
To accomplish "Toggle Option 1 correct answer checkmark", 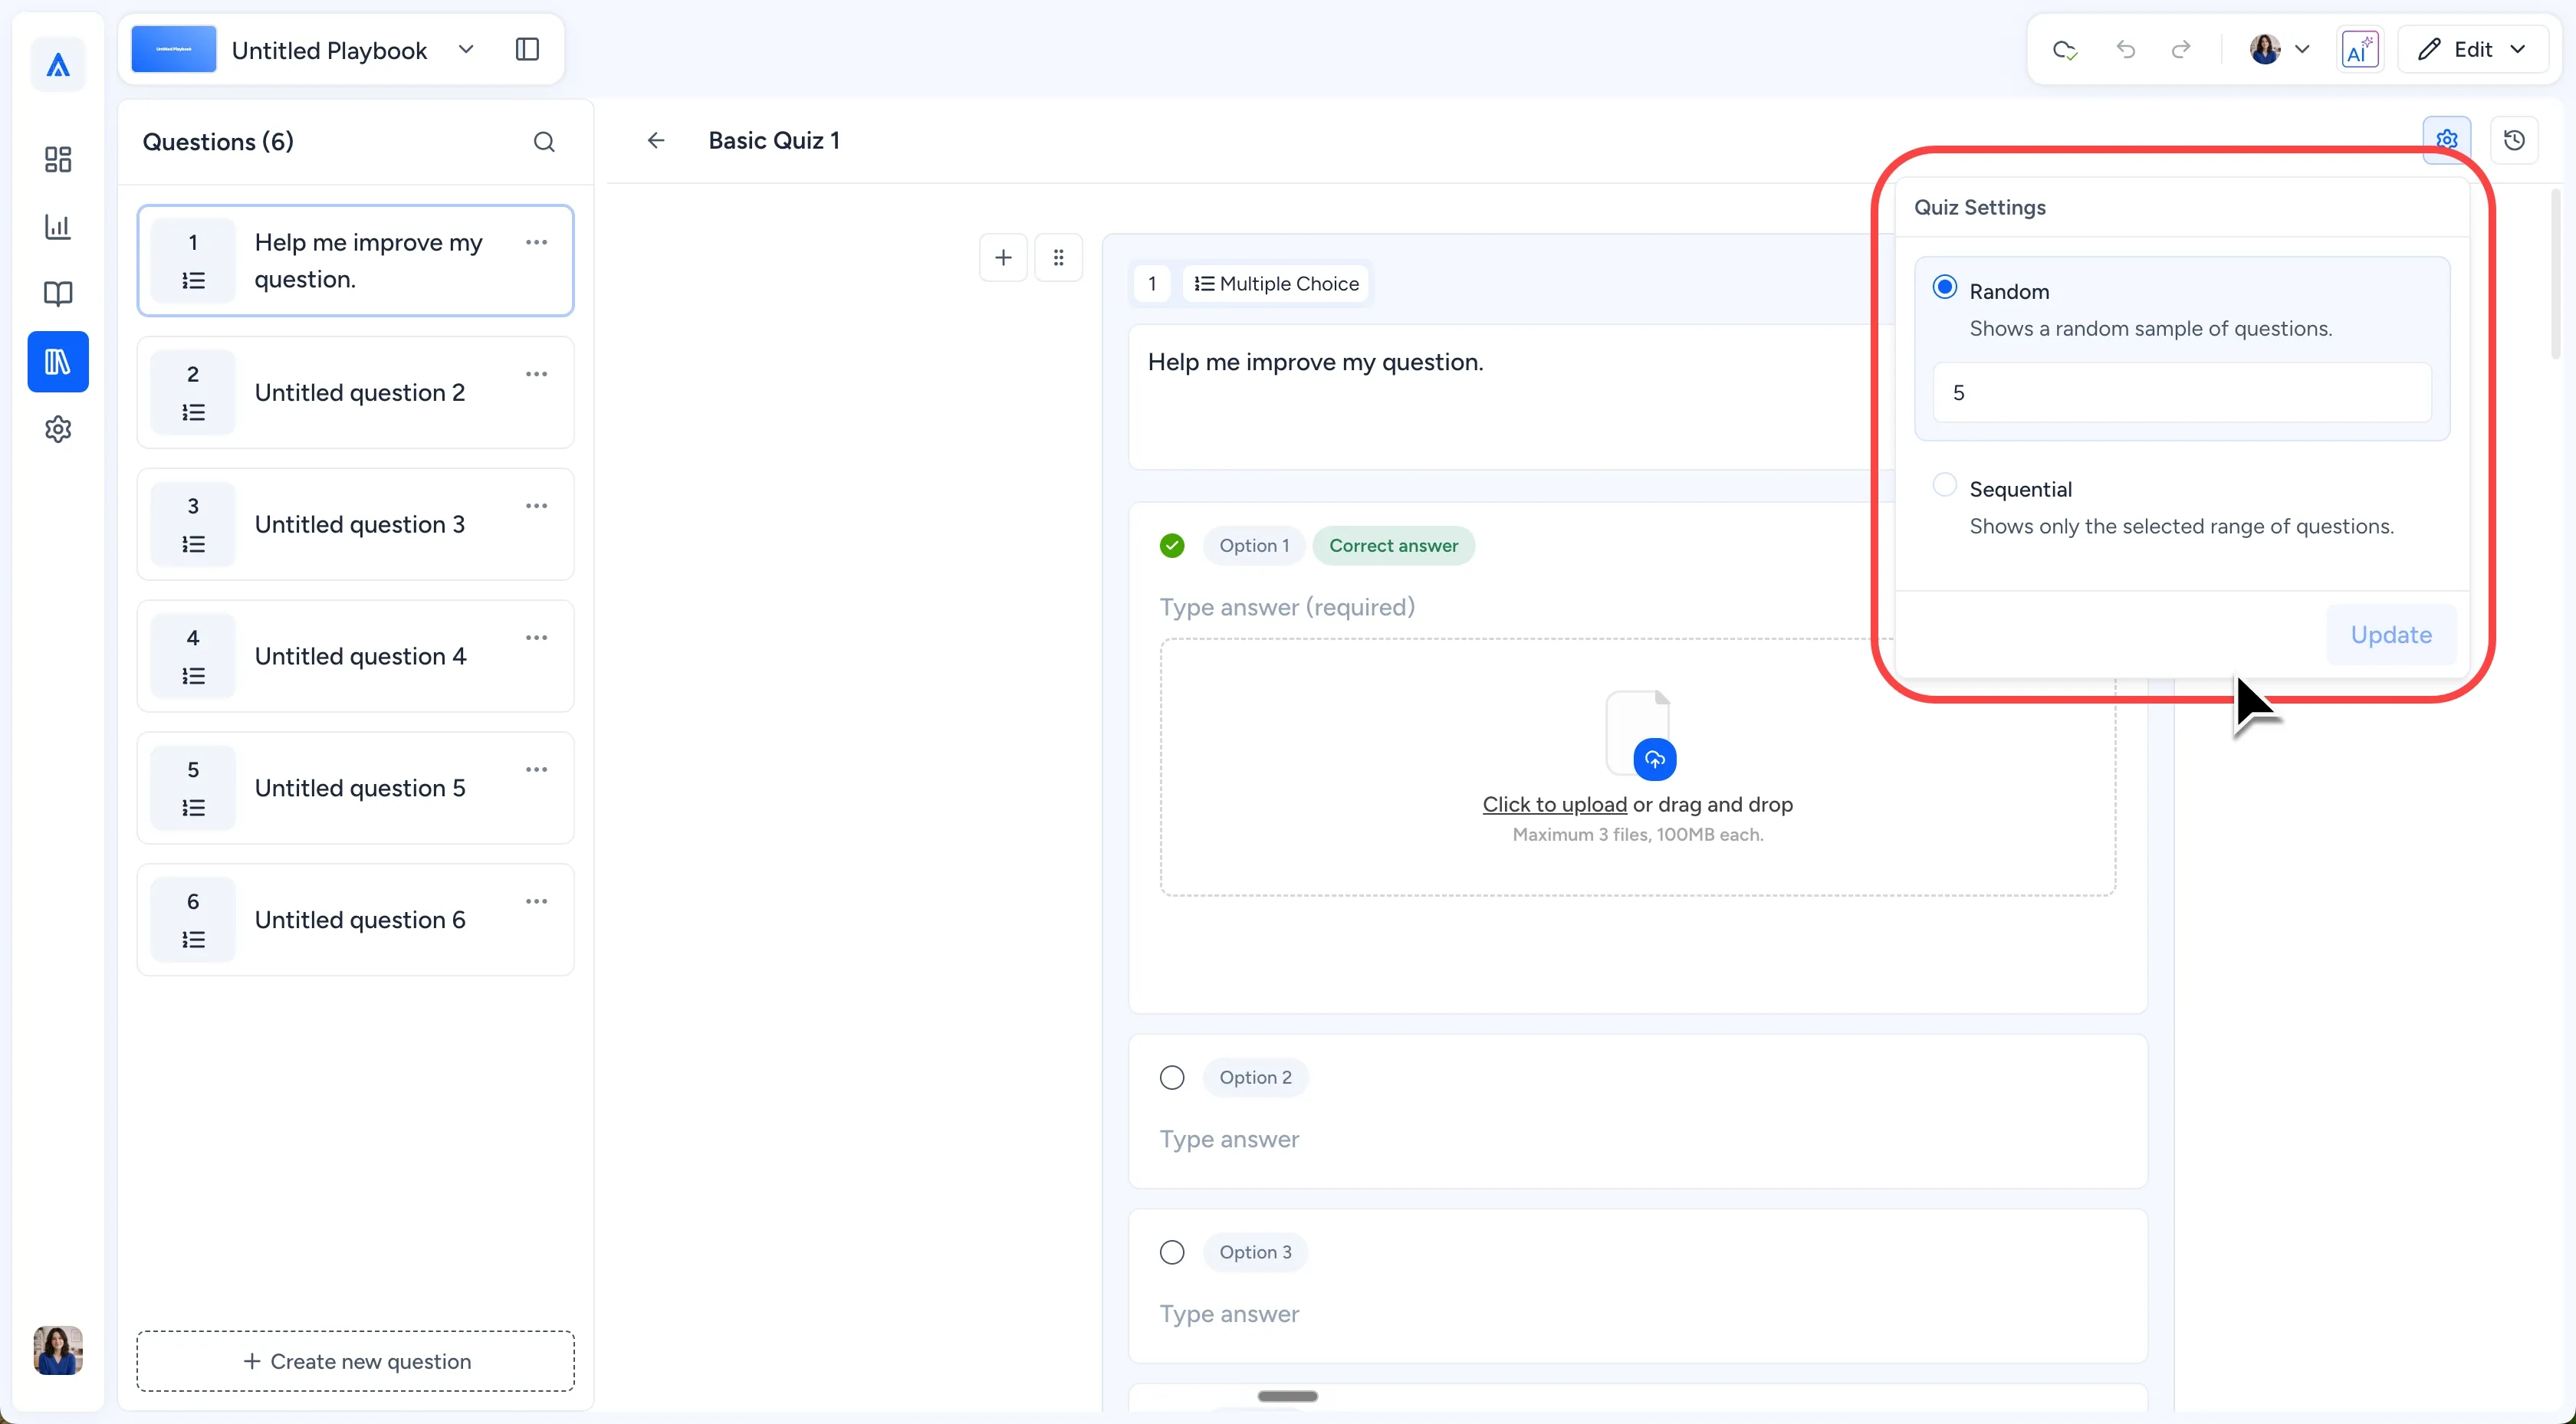I will [1172, 546].
